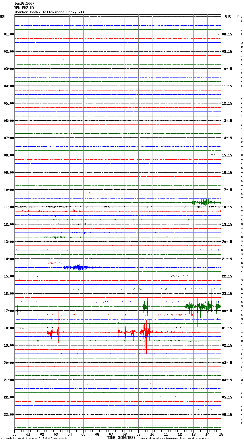Click the short red spike on the 10:15 trace
The height and width of the screenshot is (442, 244).
[89, 197]
